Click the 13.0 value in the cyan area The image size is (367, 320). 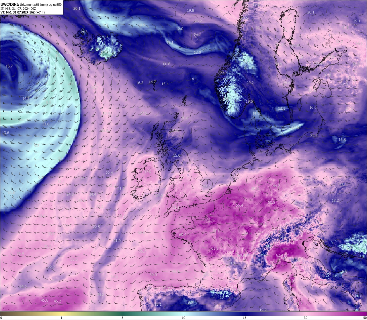(46, 124)
